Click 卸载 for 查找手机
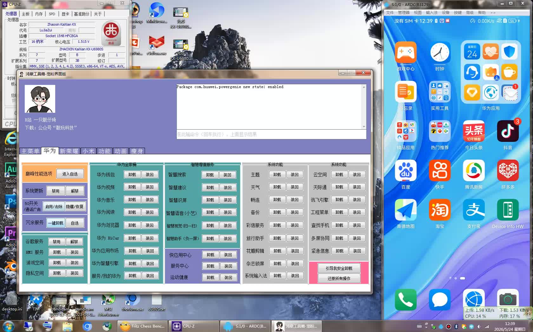 coord(339,225)
